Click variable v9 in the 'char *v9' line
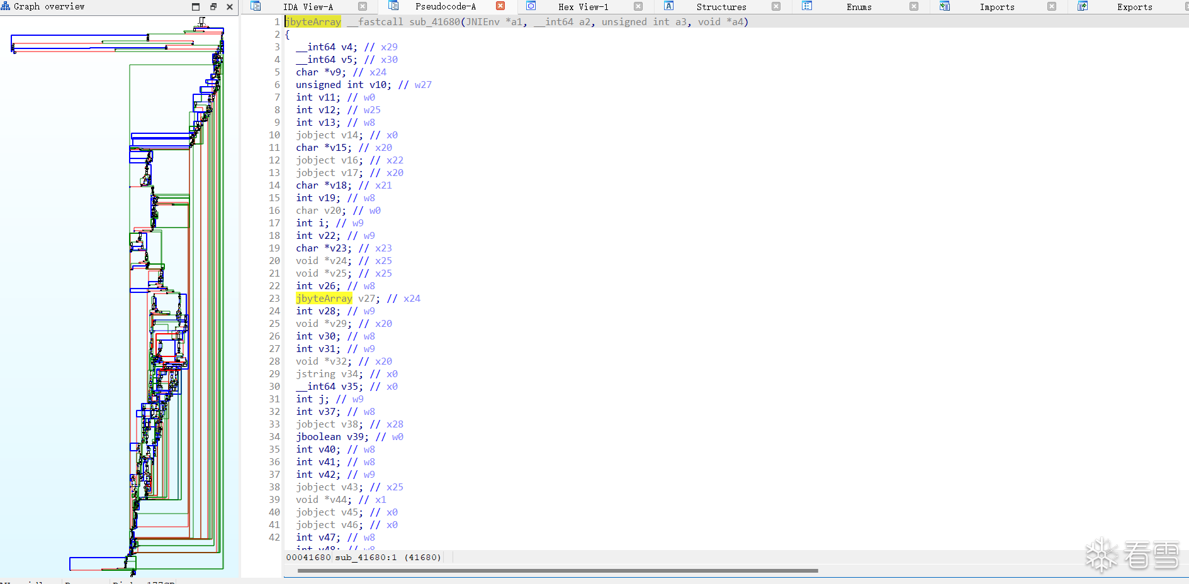This screenshot has width=1189, height=584. click(x=336, y=72)
